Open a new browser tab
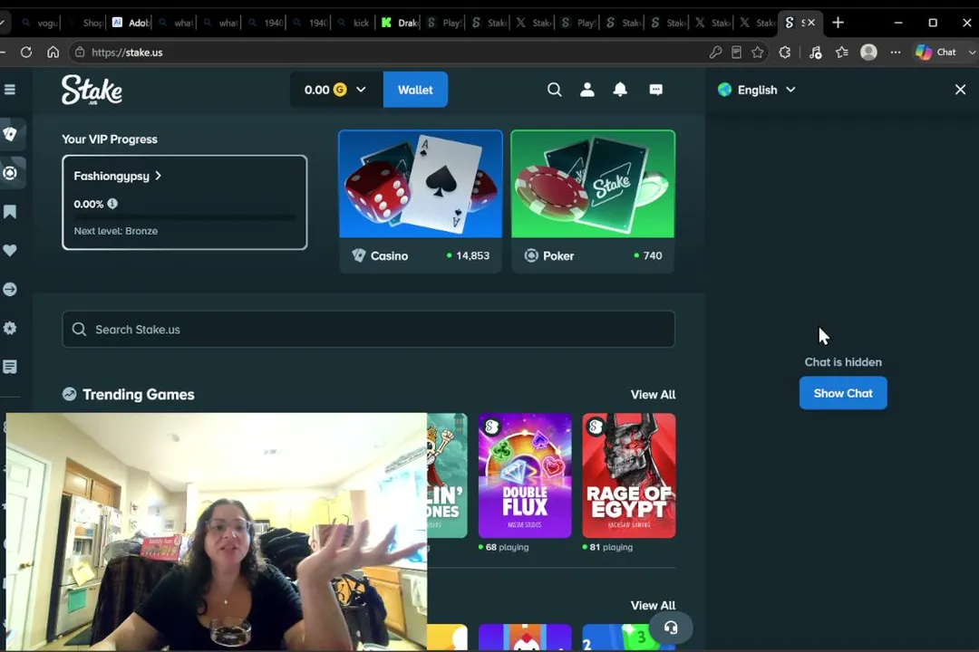Viewport: 979px width, 652px height. click(x=838, y=23)
